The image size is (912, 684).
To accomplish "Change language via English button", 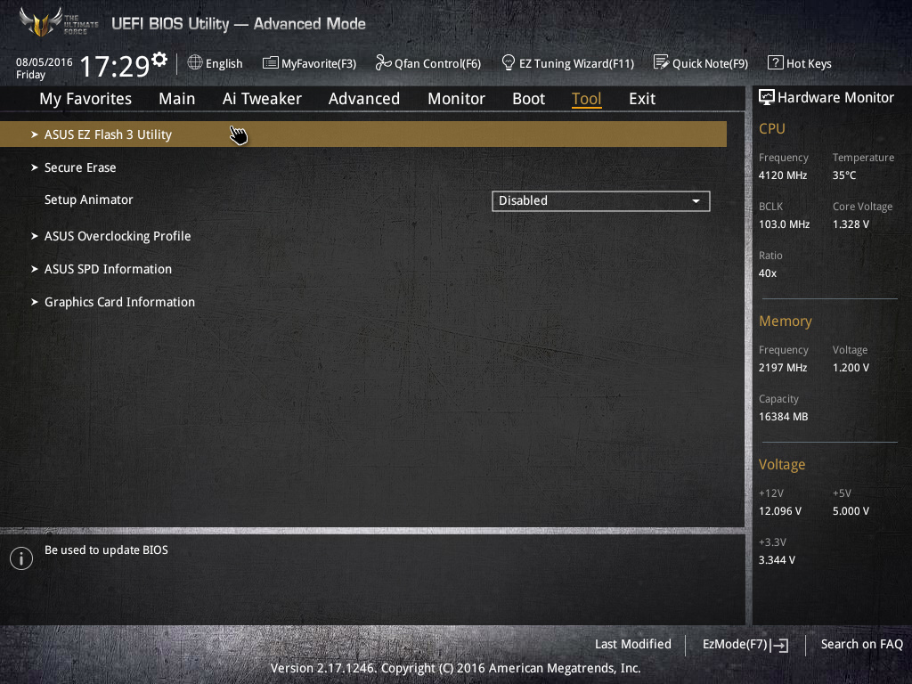I will click(x=216, y=63).
